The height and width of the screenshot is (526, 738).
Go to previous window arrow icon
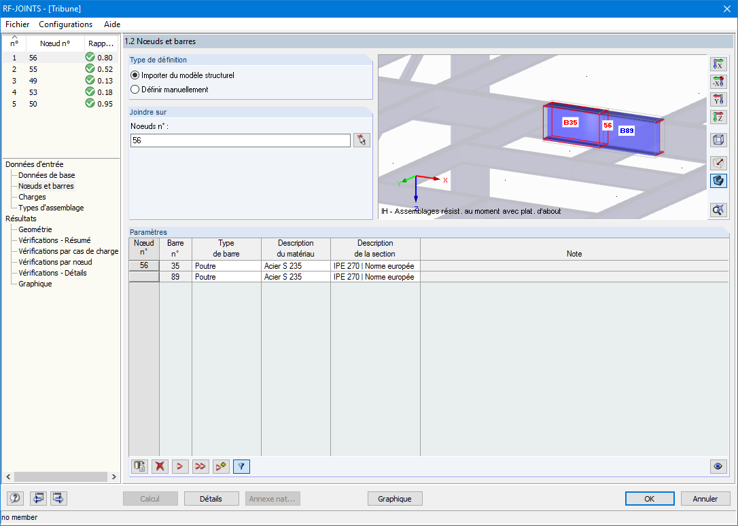pyautogui.click(x=38, y=498)
